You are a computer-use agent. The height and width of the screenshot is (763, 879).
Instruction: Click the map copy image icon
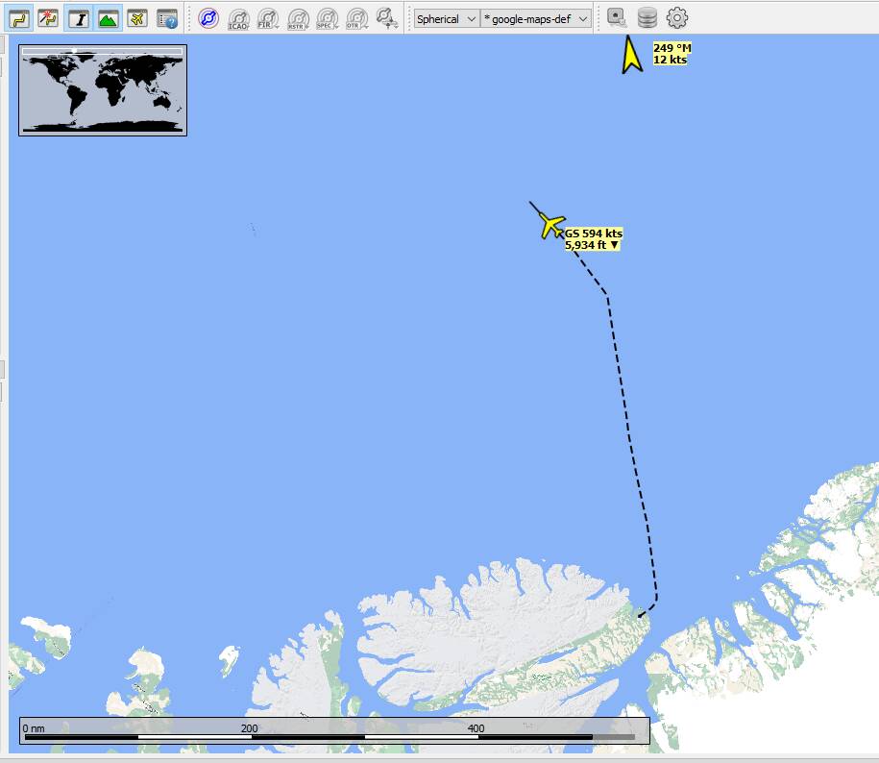[x=617, y=18]
